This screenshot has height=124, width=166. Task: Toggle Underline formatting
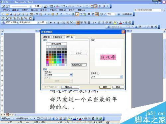pyautogui.click(x=58, y=22)
